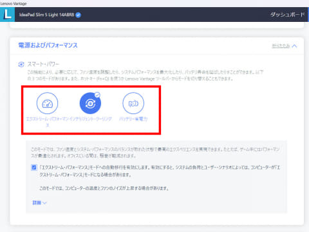Toggle auto-switch to Extreme Performance checkbox
The image size is (309, 232).
34,168
